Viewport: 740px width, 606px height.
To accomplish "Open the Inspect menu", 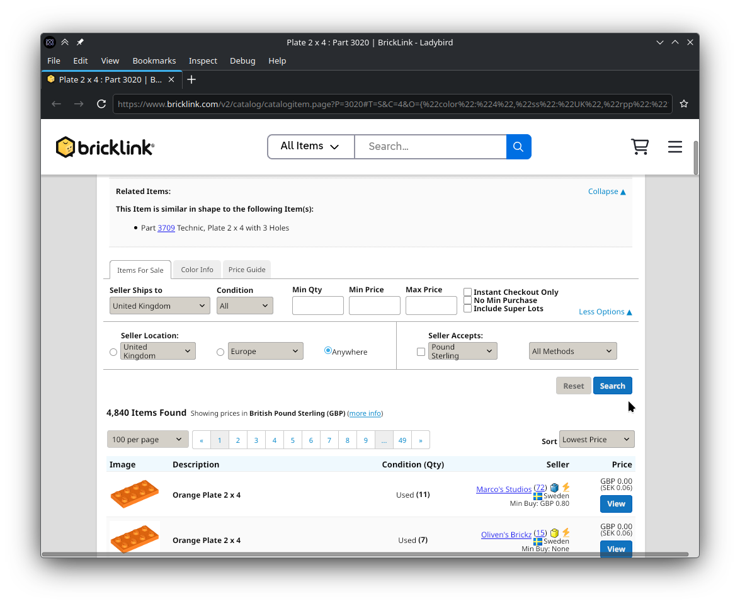I will [x=203, y=61].
